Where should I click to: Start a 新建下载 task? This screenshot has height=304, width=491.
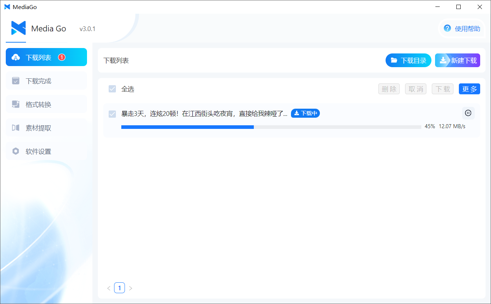[x=457, y=60]
